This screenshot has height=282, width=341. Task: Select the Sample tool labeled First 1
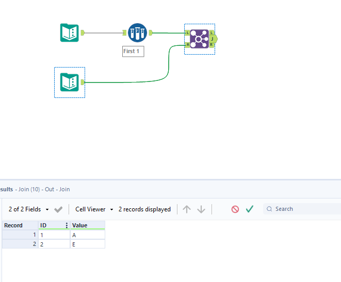[137, 32]
